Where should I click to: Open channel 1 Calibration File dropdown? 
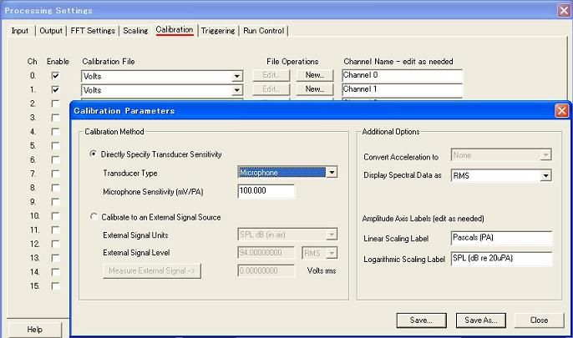(237, 89)
